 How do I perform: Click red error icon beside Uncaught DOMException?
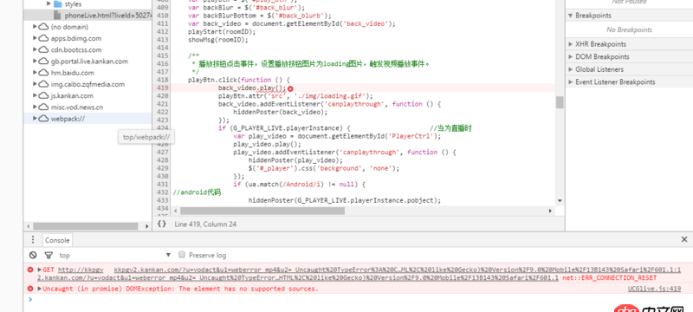pyautogui.click(x=30, y=289)
